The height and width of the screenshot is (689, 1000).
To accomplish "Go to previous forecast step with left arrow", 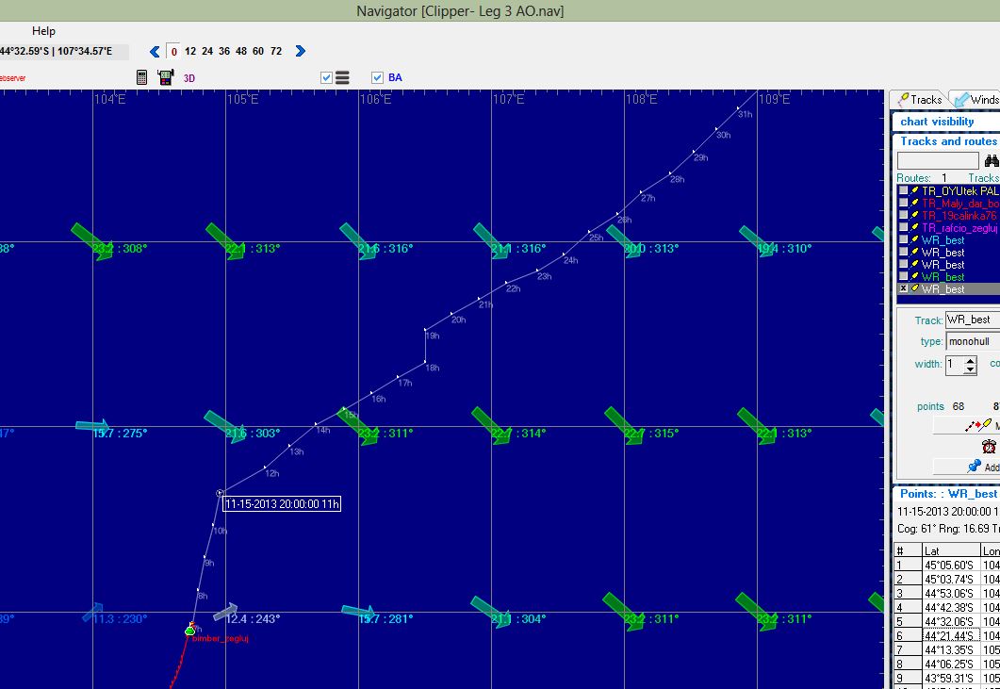I will pyautogui.click(x=155, y=52).
